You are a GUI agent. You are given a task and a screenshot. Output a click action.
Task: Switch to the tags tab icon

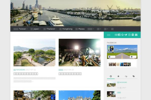[134, 76]
